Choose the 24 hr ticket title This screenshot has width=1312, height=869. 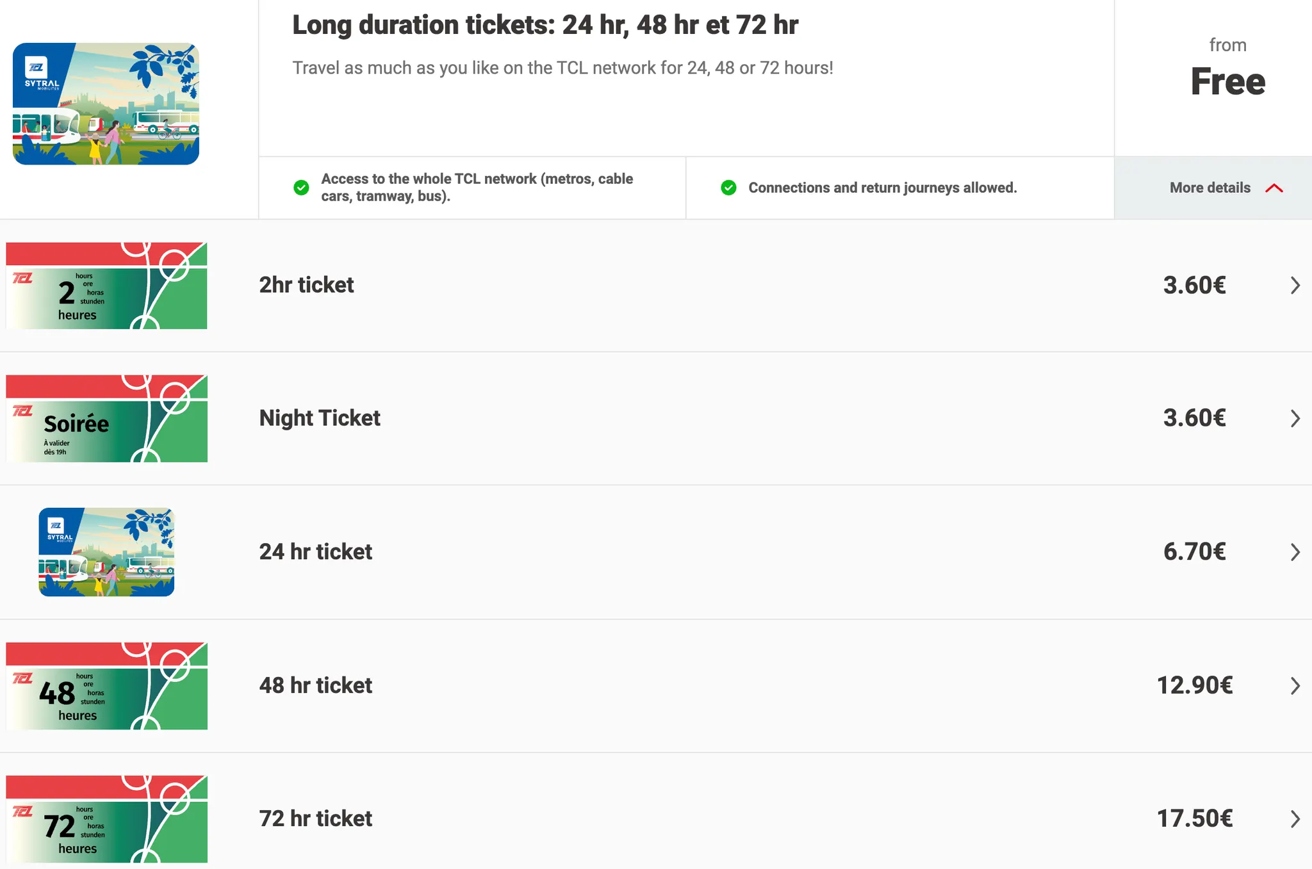[315, 552]
